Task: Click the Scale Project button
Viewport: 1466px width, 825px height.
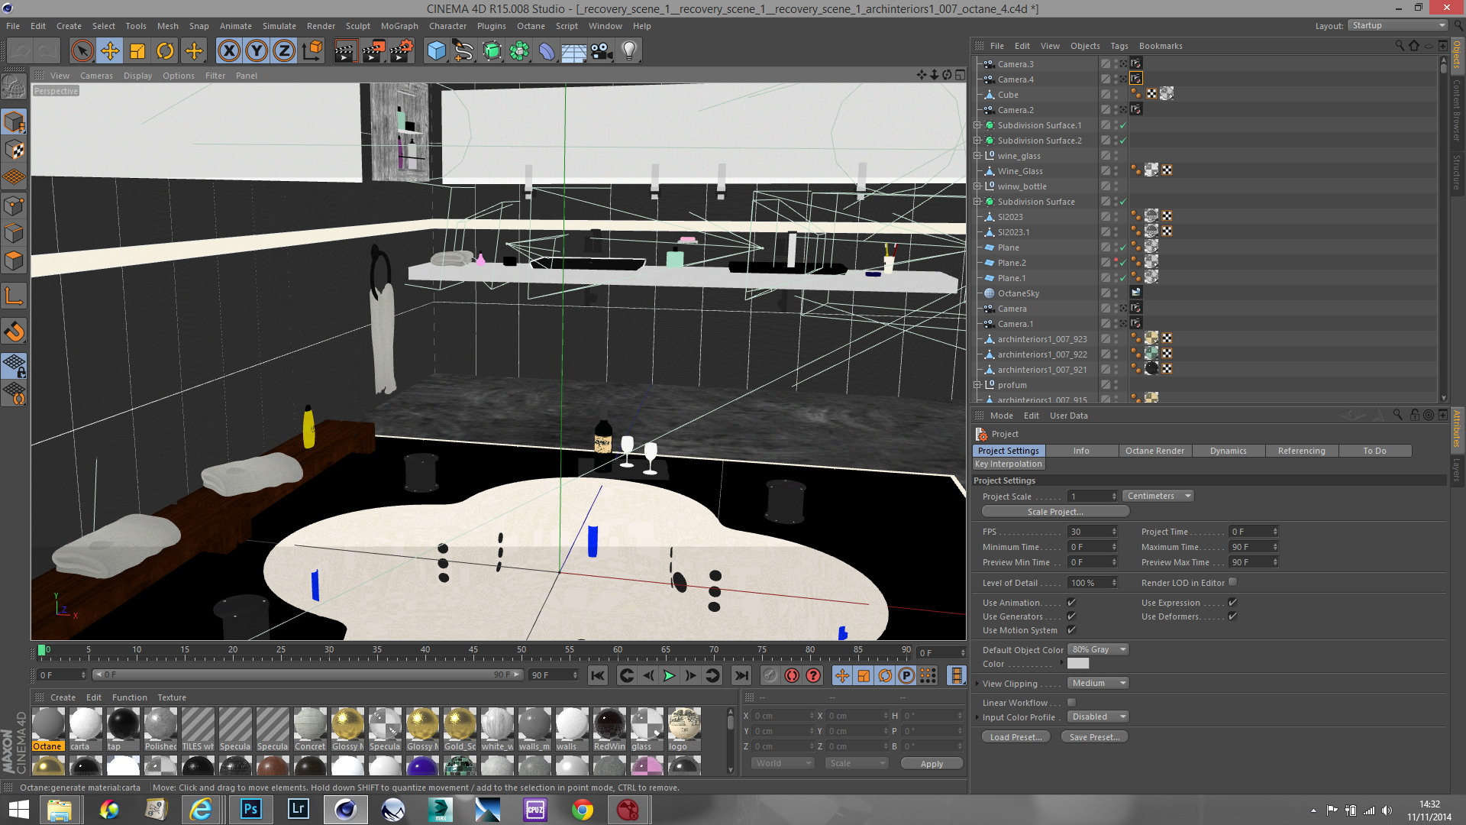Action: (1054, 513)
